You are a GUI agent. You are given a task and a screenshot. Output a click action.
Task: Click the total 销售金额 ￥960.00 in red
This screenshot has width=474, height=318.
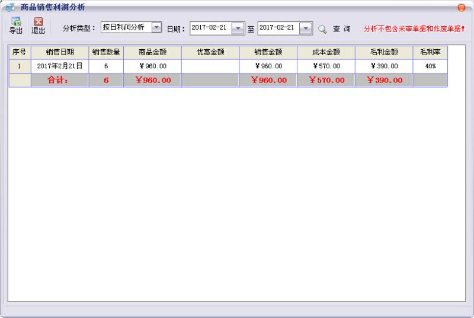click(268, 80)
